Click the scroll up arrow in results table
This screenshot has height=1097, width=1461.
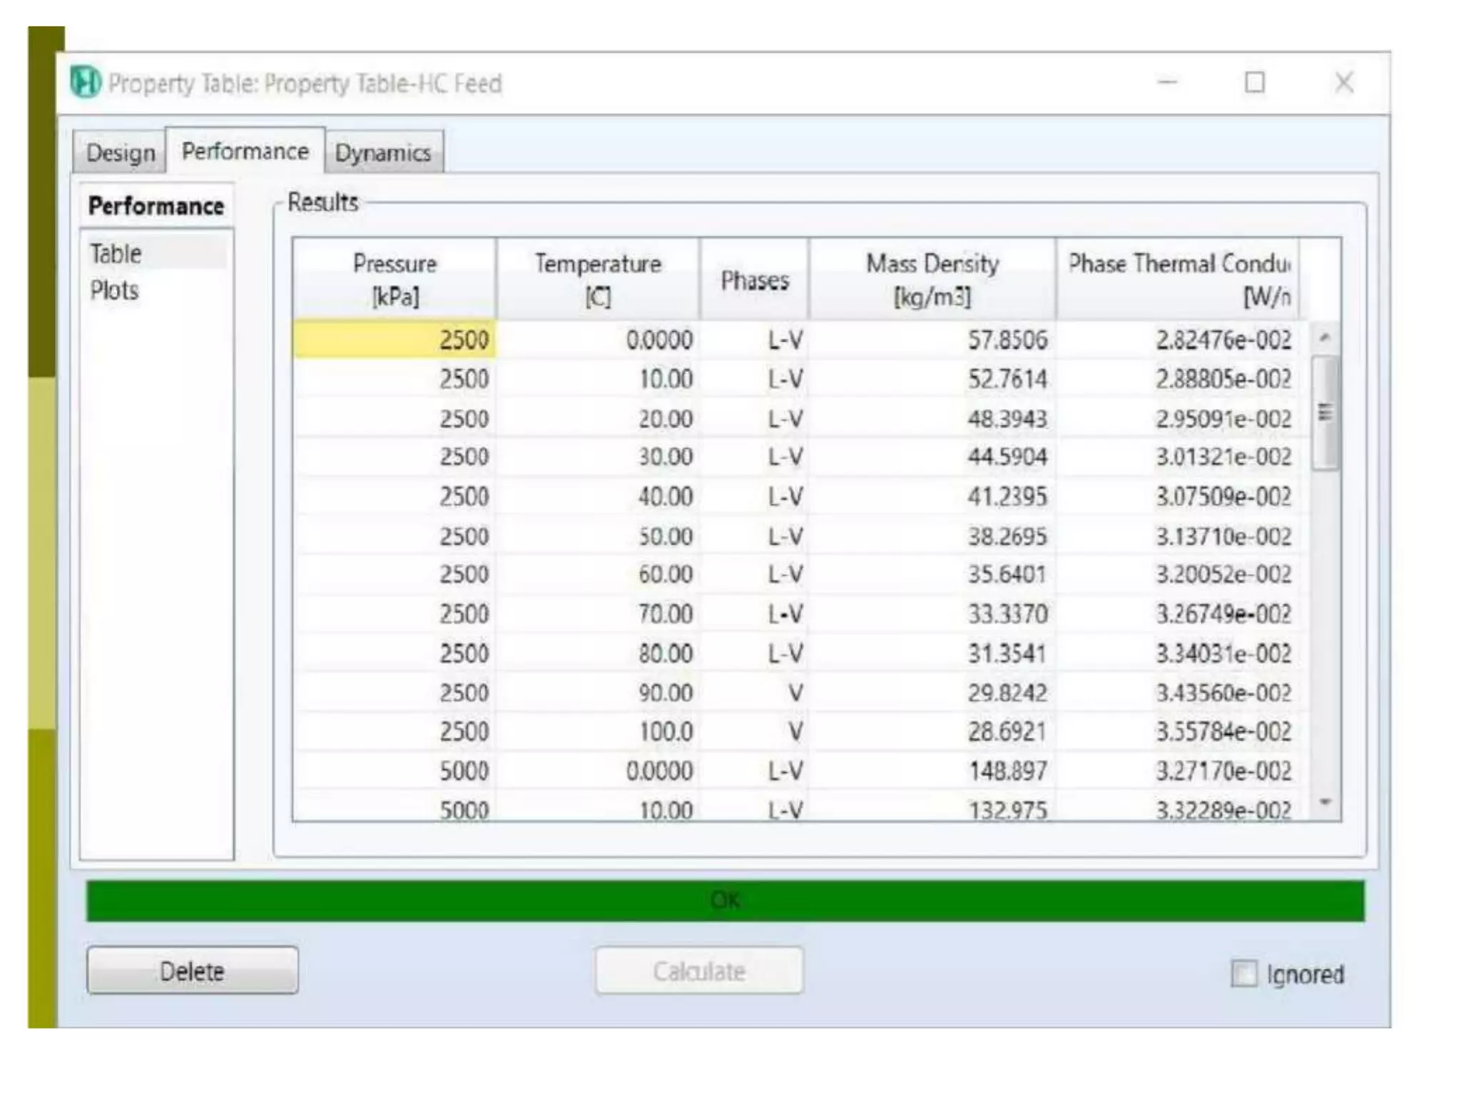(1325, 338)
